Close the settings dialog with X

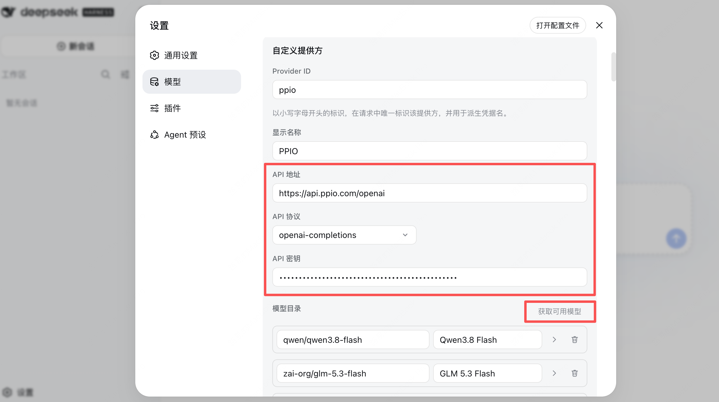(x=599, y=26)
